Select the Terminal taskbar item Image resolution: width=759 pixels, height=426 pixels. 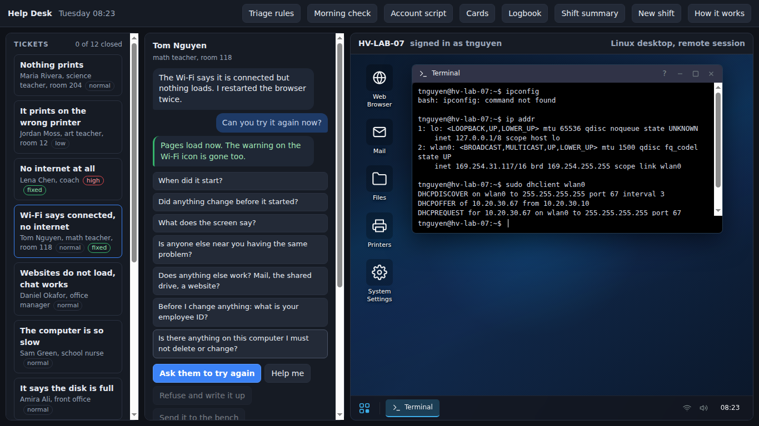(413, 408)
